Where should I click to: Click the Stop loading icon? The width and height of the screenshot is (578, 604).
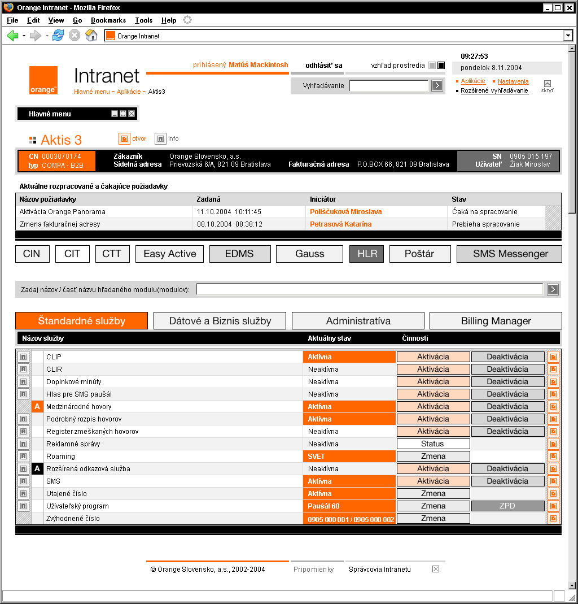[x=75, y=36]
